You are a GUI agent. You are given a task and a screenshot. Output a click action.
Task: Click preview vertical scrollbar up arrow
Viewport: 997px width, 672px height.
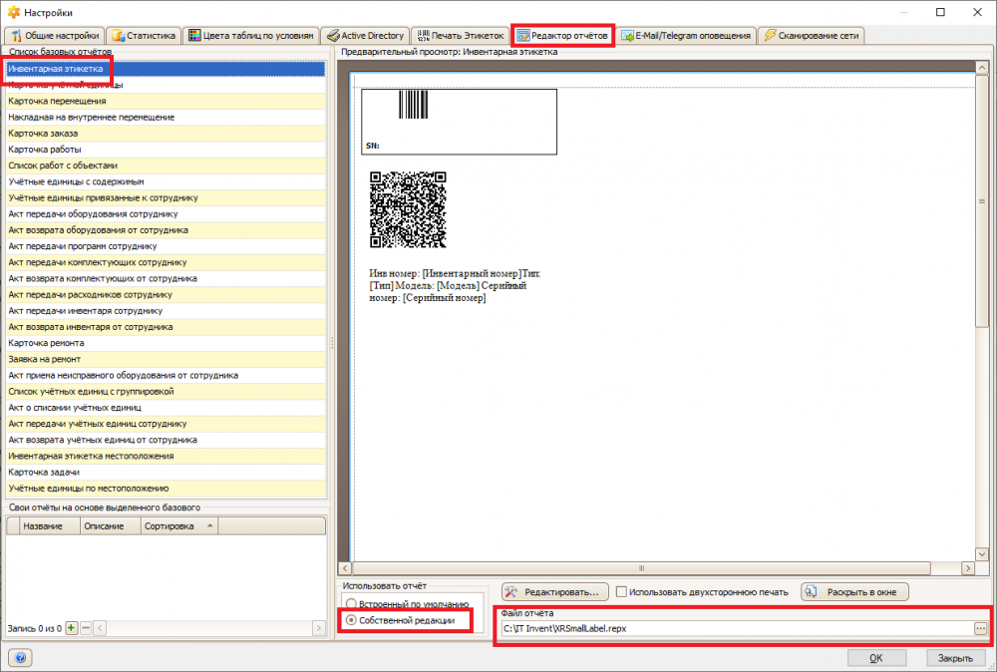click(981, 67)
